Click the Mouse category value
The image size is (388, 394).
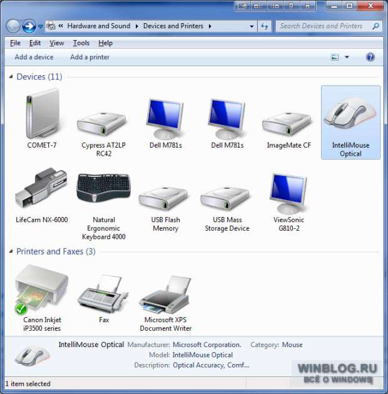pyautogui.click(x=292, y=345)
